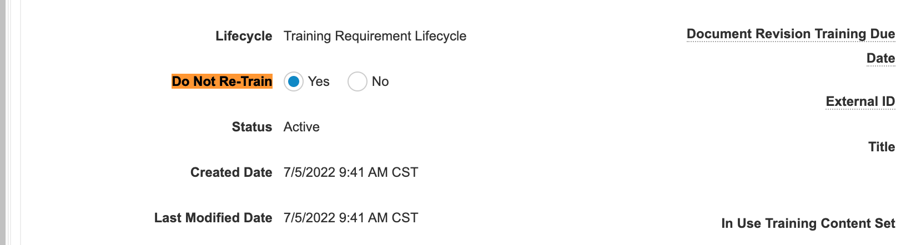
Task: Click the "No" option label text
Action: 380,81
